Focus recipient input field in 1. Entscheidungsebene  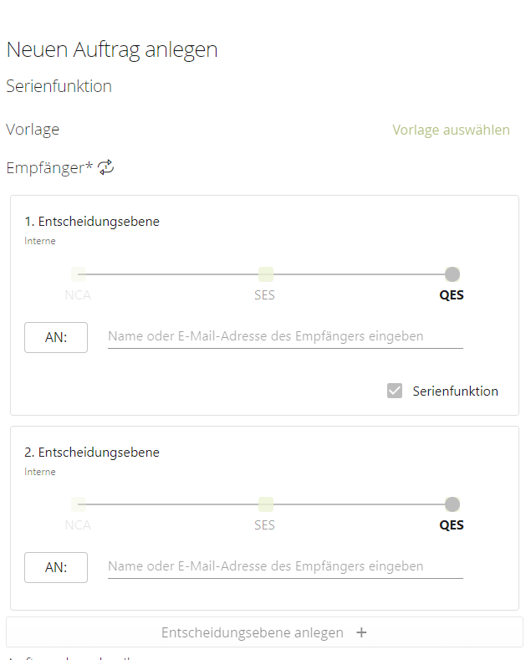pos(284,336)
